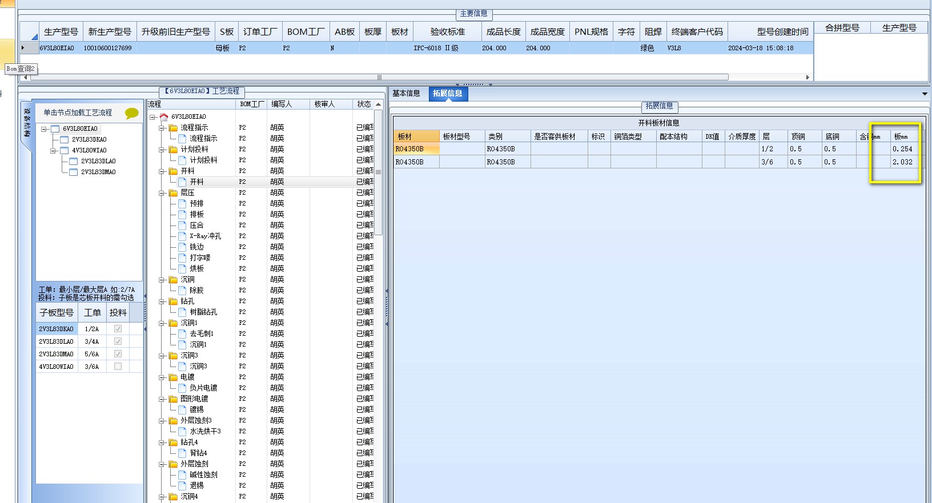The width and height of the screenshot is (932, 503).
Task: Sort by the 验收标准 column header
Action: [447, 32]
